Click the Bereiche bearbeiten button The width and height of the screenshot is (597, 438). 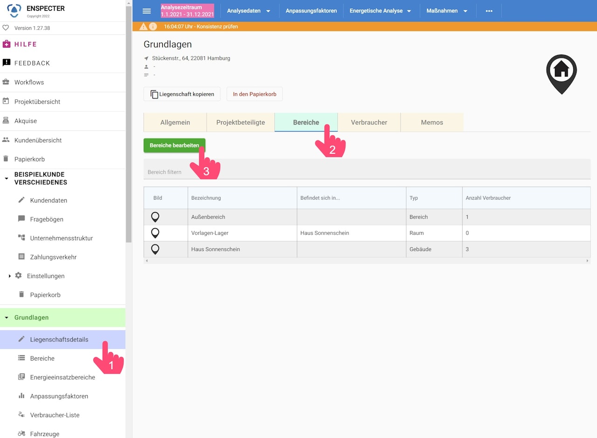(174, 146)
